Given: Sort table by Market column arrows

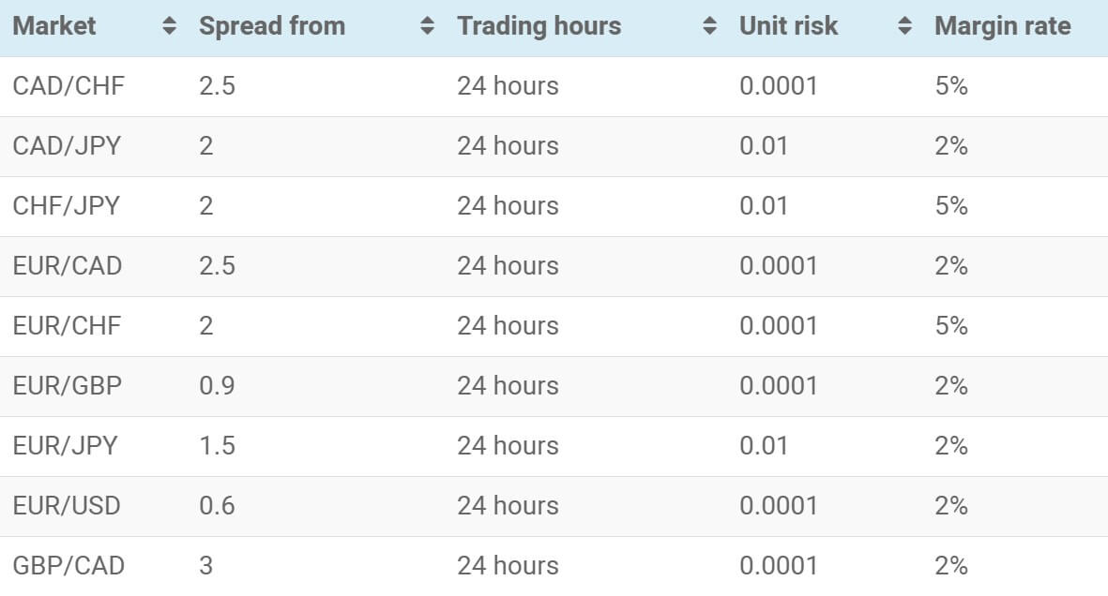Looking at the screenshot, I should tap(169, 26).
